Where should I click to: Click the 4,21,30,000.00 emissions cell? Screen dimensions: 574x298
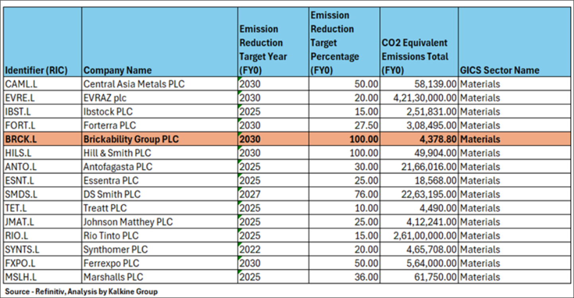[x=419, y=98]
